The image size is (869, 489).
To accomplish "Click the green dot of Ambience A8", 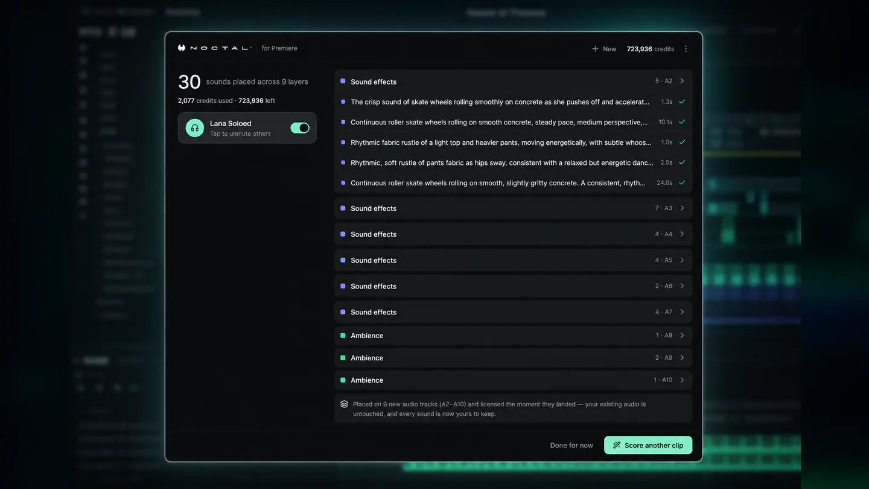I will [x=343, y=335].
